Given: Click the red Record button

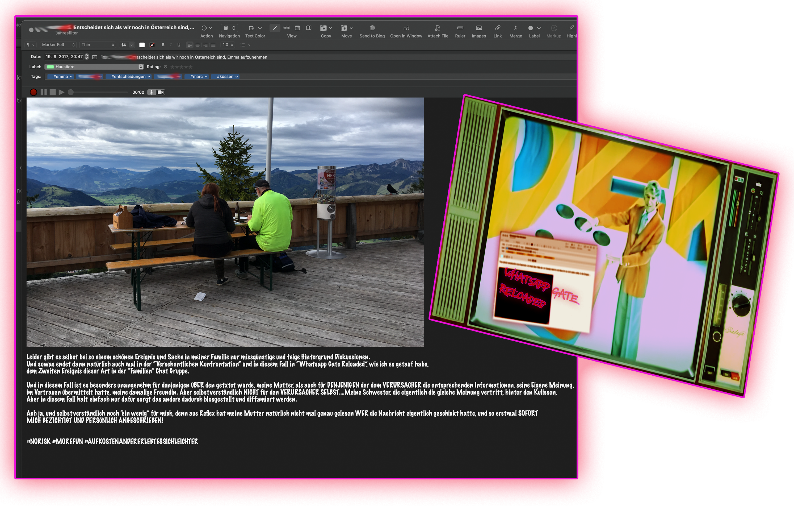Looking at the screenshot, I should pyautogui.click(x=34, y=92).
